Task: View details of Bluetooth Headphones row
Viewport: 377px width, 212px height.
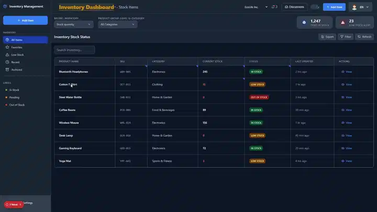Action: coord(347,72)
